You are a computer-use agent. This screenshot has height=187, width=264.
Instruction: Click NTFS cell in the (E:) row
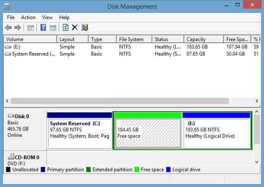(x=125, y=47)
